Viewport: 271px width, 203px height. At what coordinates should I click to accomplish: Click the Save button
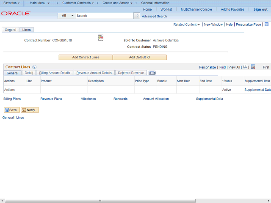[12, 110]
